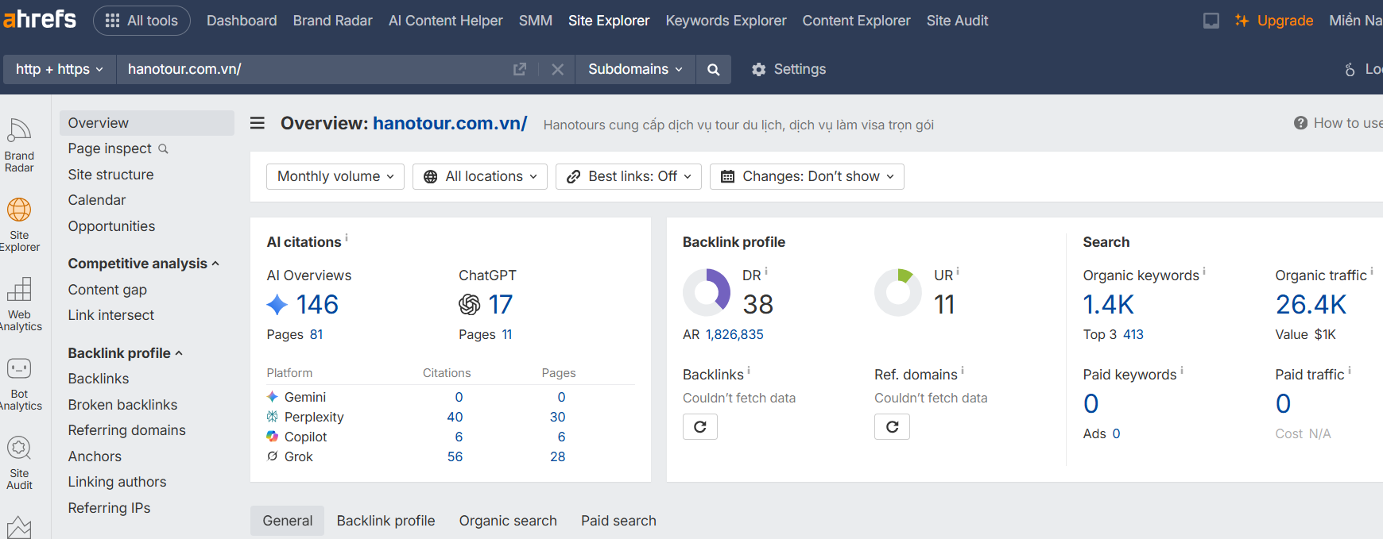Switch to the Organic search tab
Screen dimensions: 1383x539
[508, 521]
